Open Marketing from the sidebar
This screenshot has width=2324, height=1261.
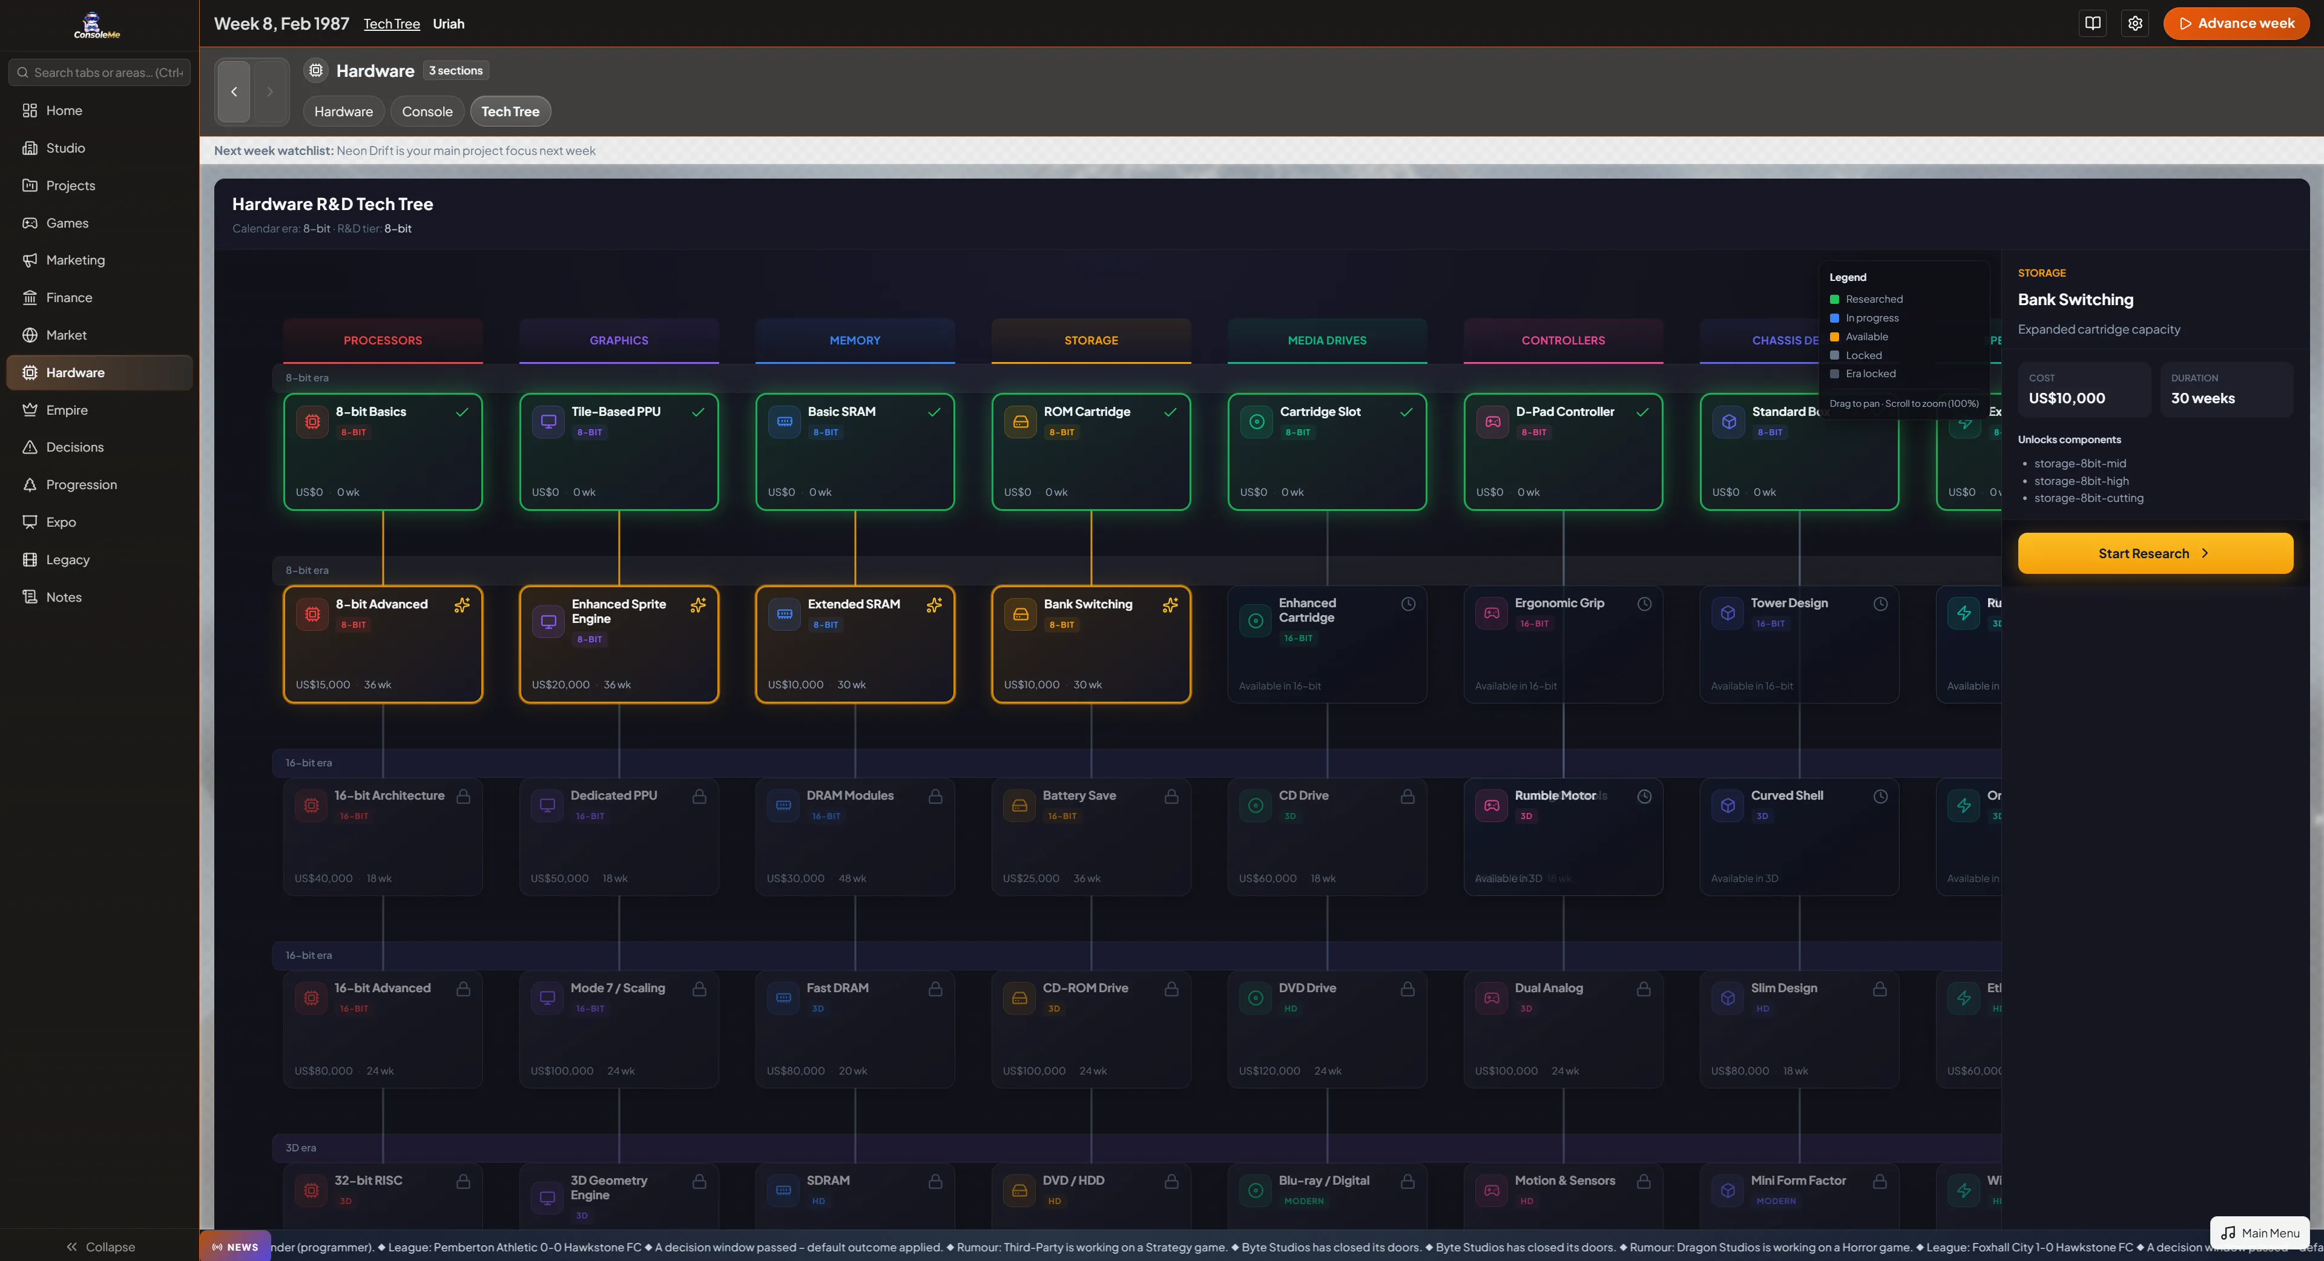tap(99, 260)
